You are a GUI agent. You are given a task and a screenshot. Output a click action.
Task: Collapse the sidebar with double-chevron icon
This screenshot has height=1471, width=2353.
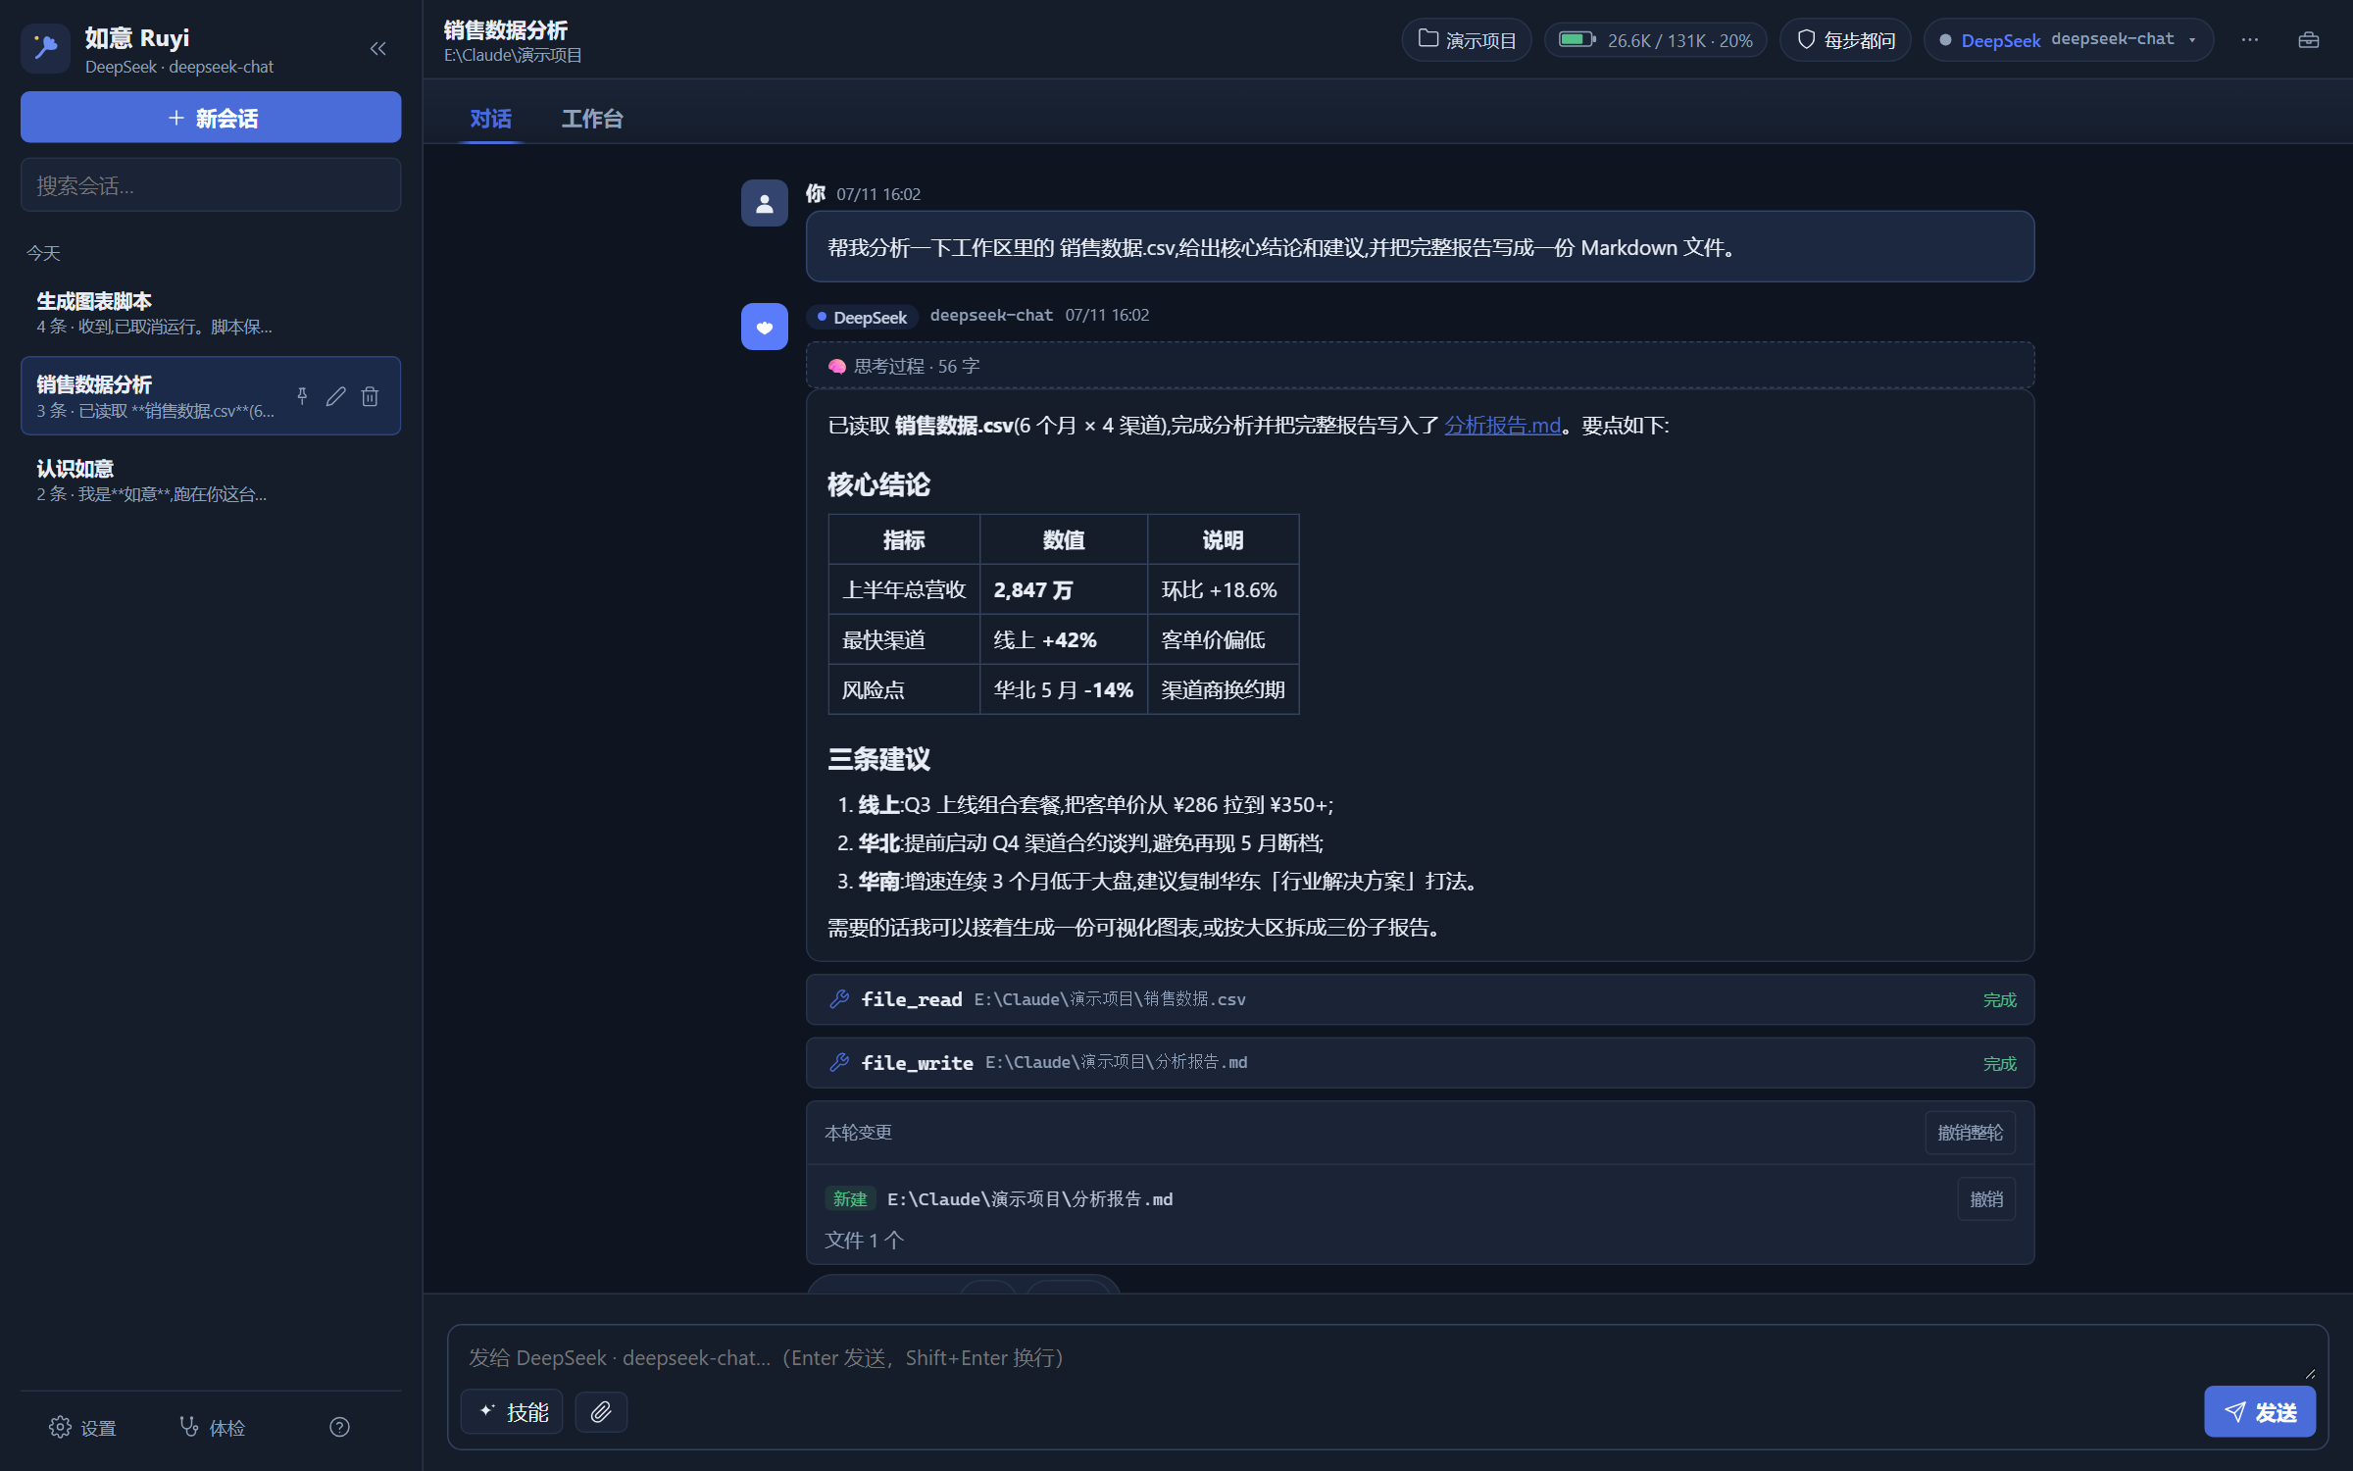coord(378,48)
